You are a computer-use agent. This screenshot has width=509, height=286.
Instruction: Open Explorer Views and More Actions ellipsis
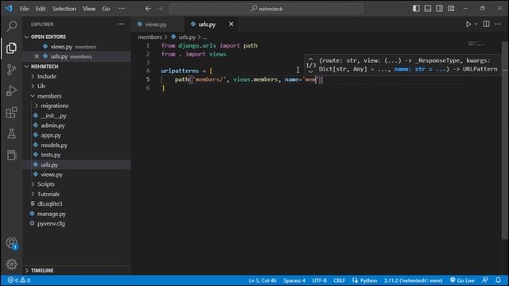[x=121, y=24]
